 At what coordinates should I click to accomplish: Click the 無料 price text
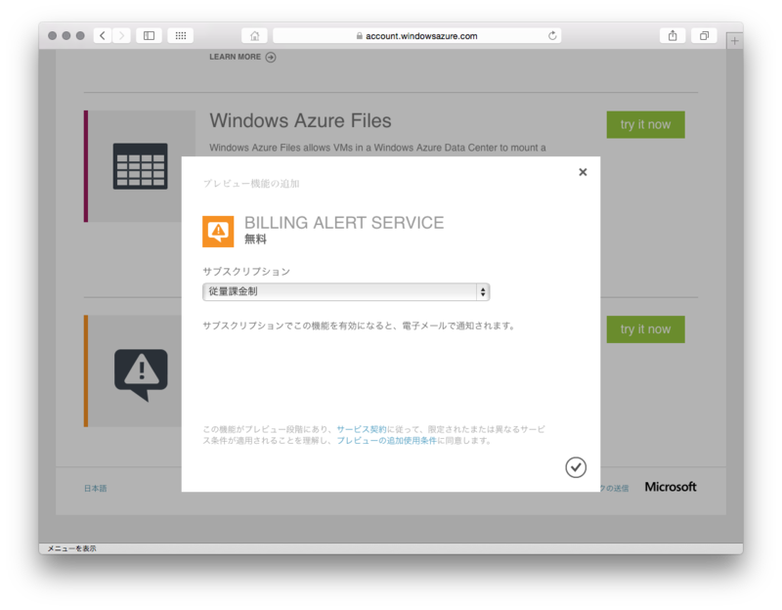pos(255,240)
